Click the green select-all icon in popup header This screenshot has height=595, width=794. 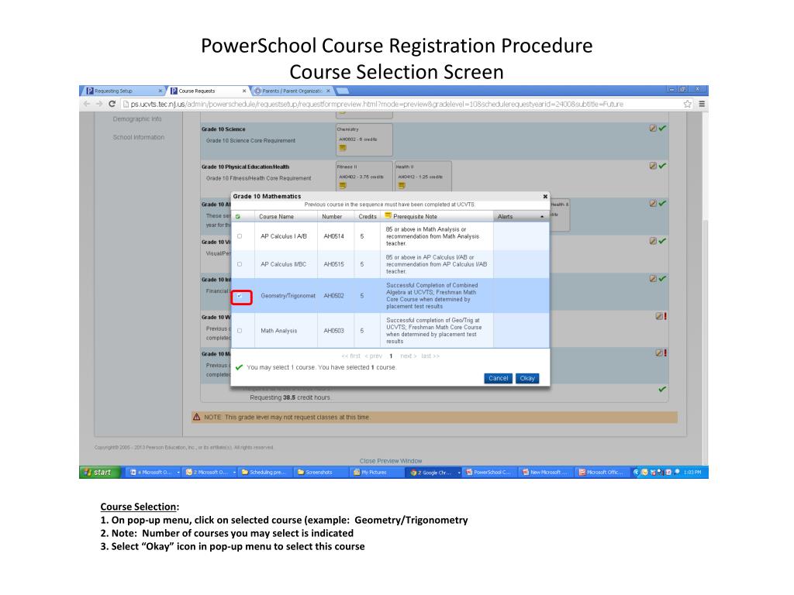(x=238, y=217)
